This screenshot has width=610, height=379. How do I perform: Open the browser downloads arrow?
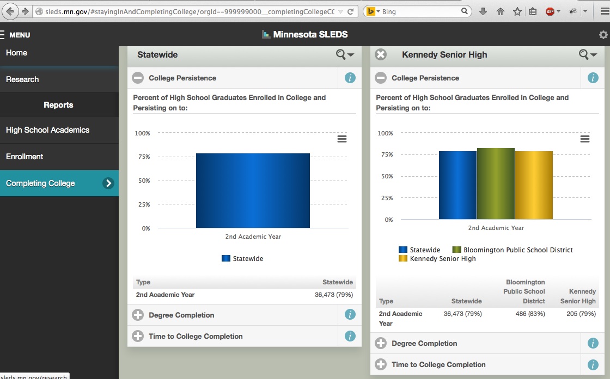click(x=483, y=11)
